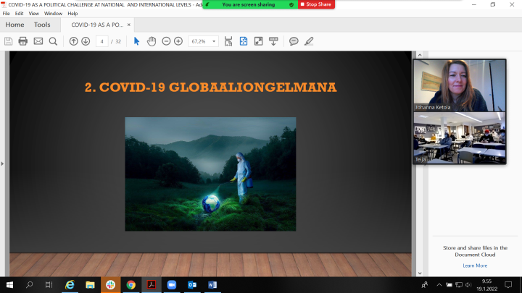Expand the left navigation pane

3,164
